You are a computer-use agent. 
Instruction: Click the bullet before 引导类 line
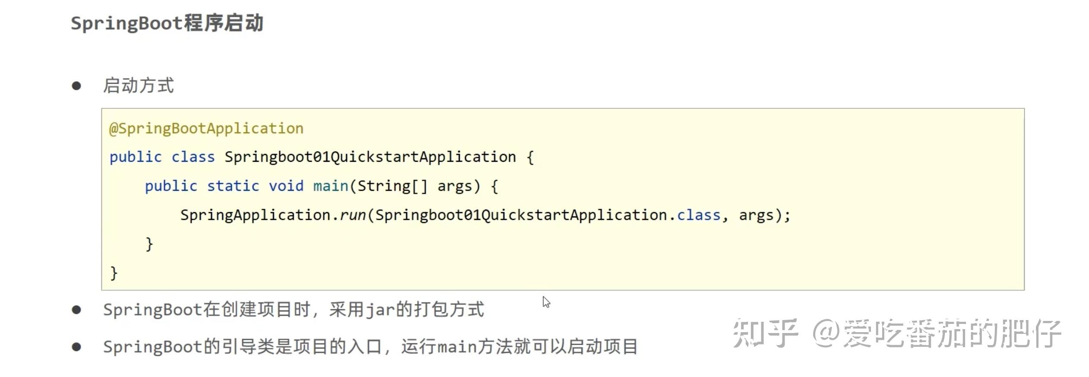click(x=76, y=347)
